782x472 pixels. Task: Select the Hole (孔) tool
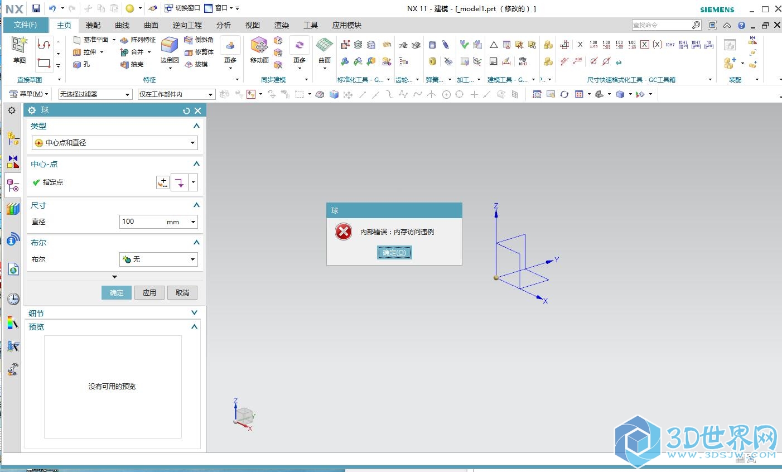point(81,64)
